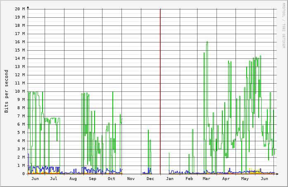Screen dimensions: 288x187
Task: Click the "16 M" y-axis label
Action: coord(20,42)
